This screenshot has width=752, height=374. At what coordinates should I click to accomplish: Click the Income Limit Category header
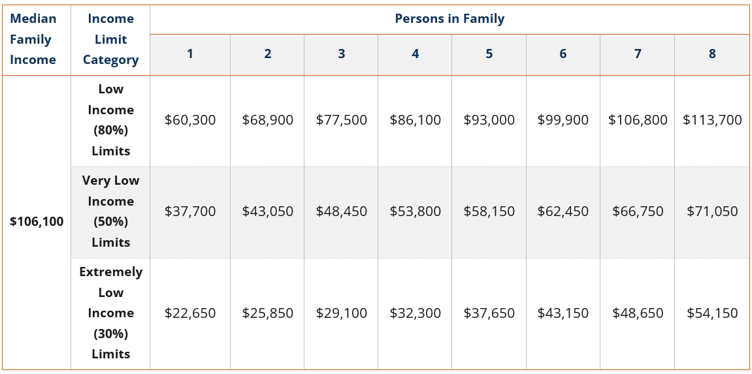(x=110, y=39)
